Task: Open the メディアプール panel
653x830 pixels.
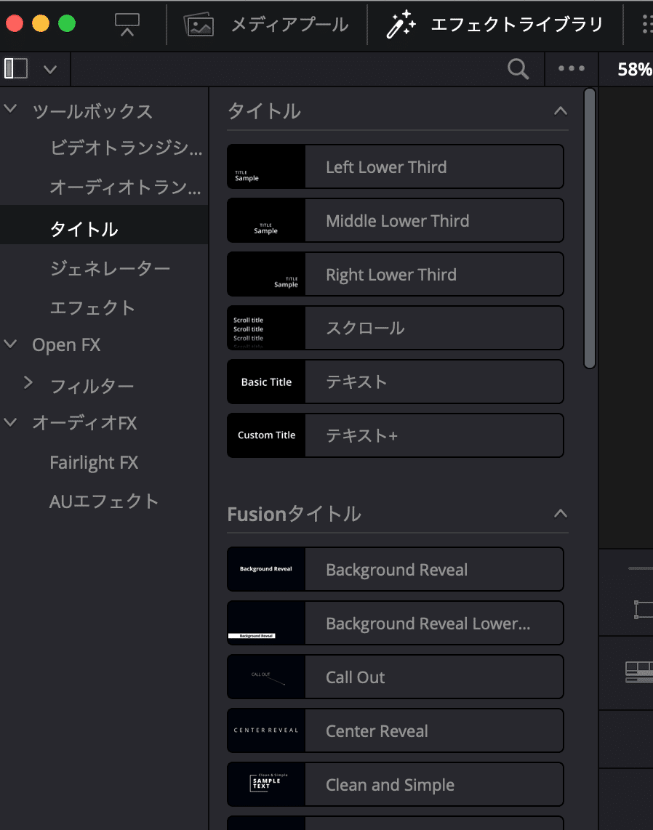Action: pos(266,25)
